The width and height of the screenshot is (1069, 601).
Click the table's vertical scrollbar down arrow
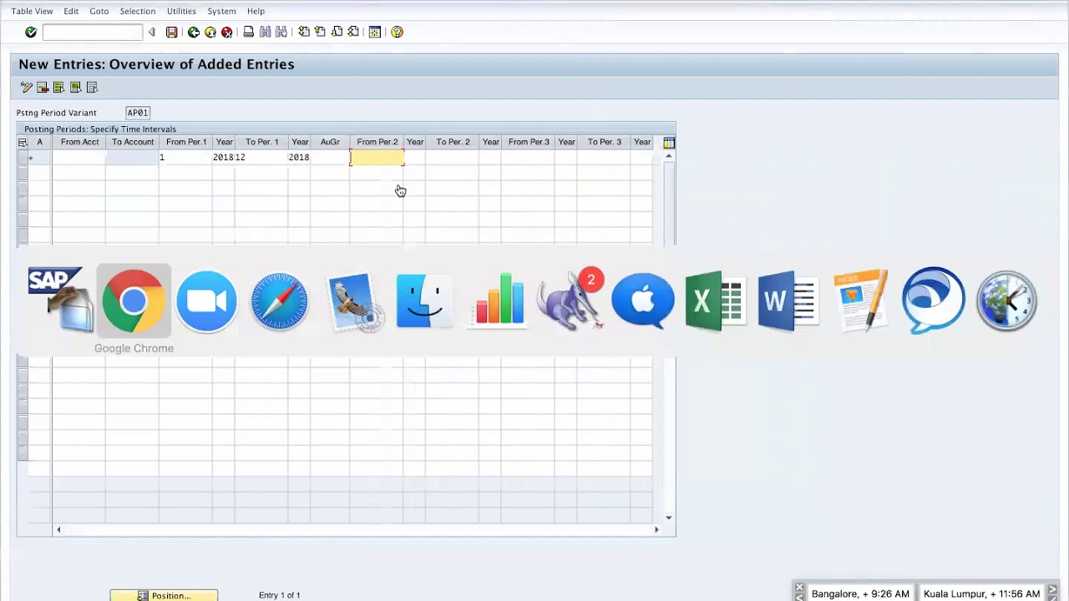669,518
